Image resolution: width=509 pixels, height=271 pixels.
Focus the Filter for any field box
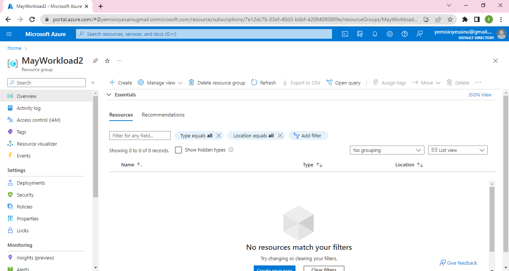click(x=140, y=135)
